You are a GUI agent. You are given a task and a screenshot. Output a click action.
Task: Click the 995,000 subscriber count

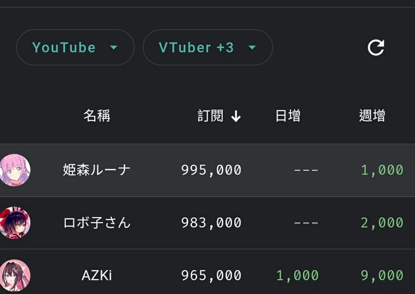(211, 170)
